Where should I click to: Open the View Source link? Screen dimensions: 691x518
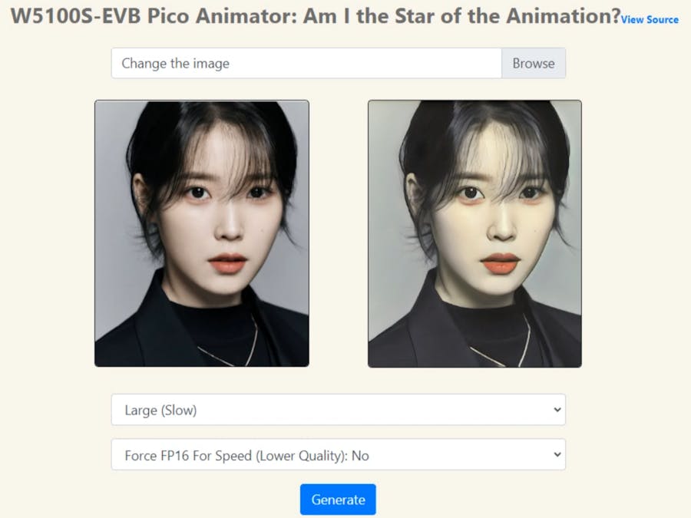click(650, 19)
